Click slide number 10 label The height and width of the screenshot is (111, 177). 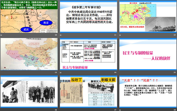tap(56, 35)
